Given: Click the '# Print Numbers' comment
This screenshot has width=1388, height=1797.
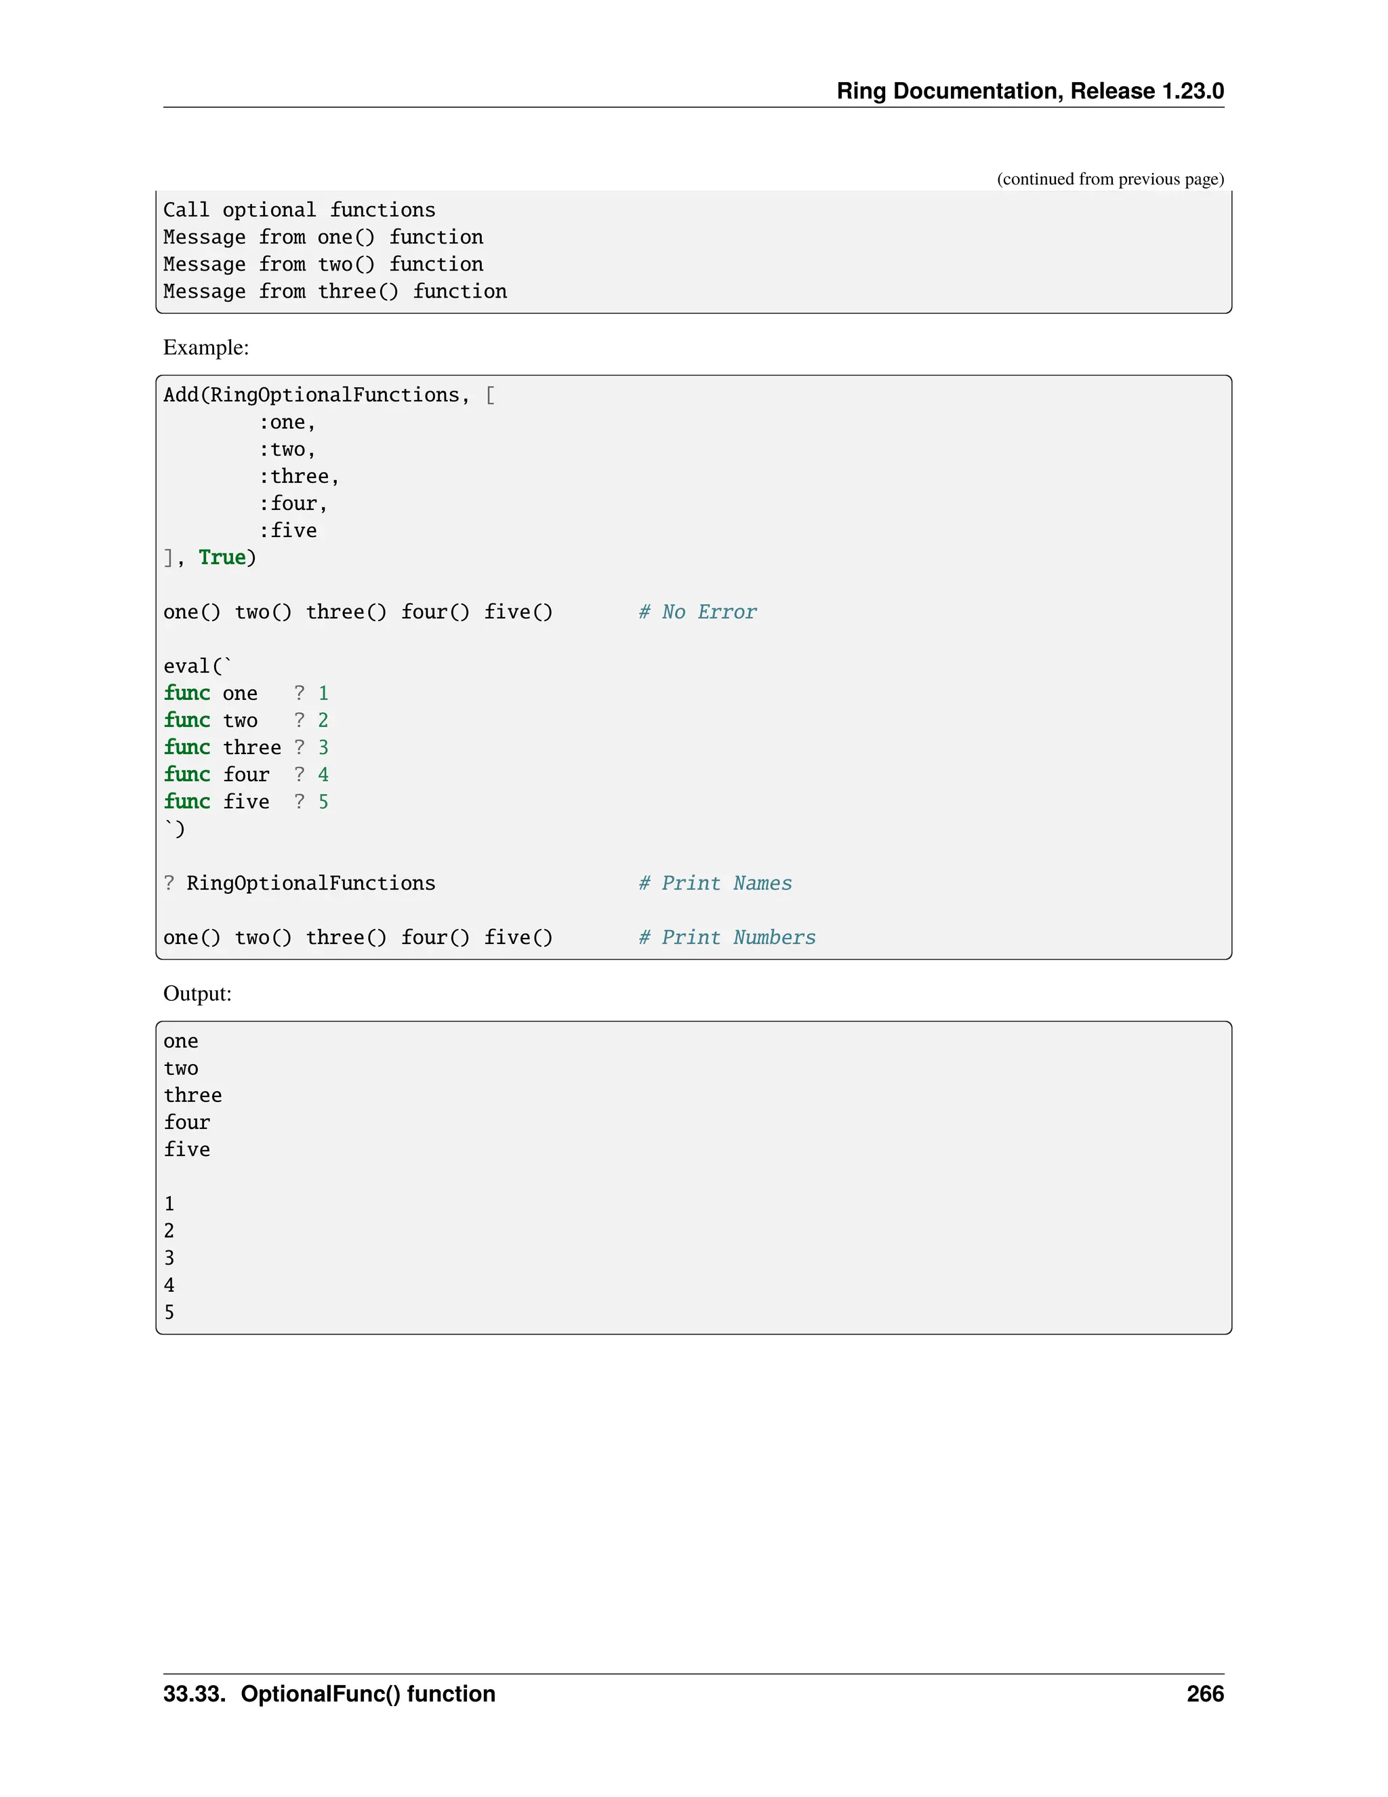Looking at the screenshot, I should [x=727, y=937].
